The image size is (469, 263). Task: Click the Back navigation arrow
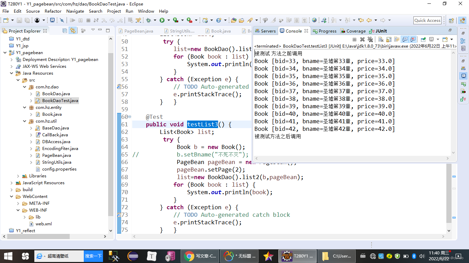[369, 20]
